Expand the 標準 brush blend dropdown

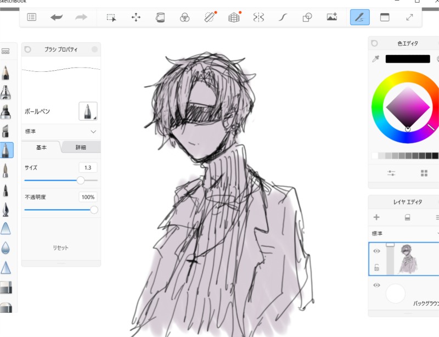click(x=61, y=131)
